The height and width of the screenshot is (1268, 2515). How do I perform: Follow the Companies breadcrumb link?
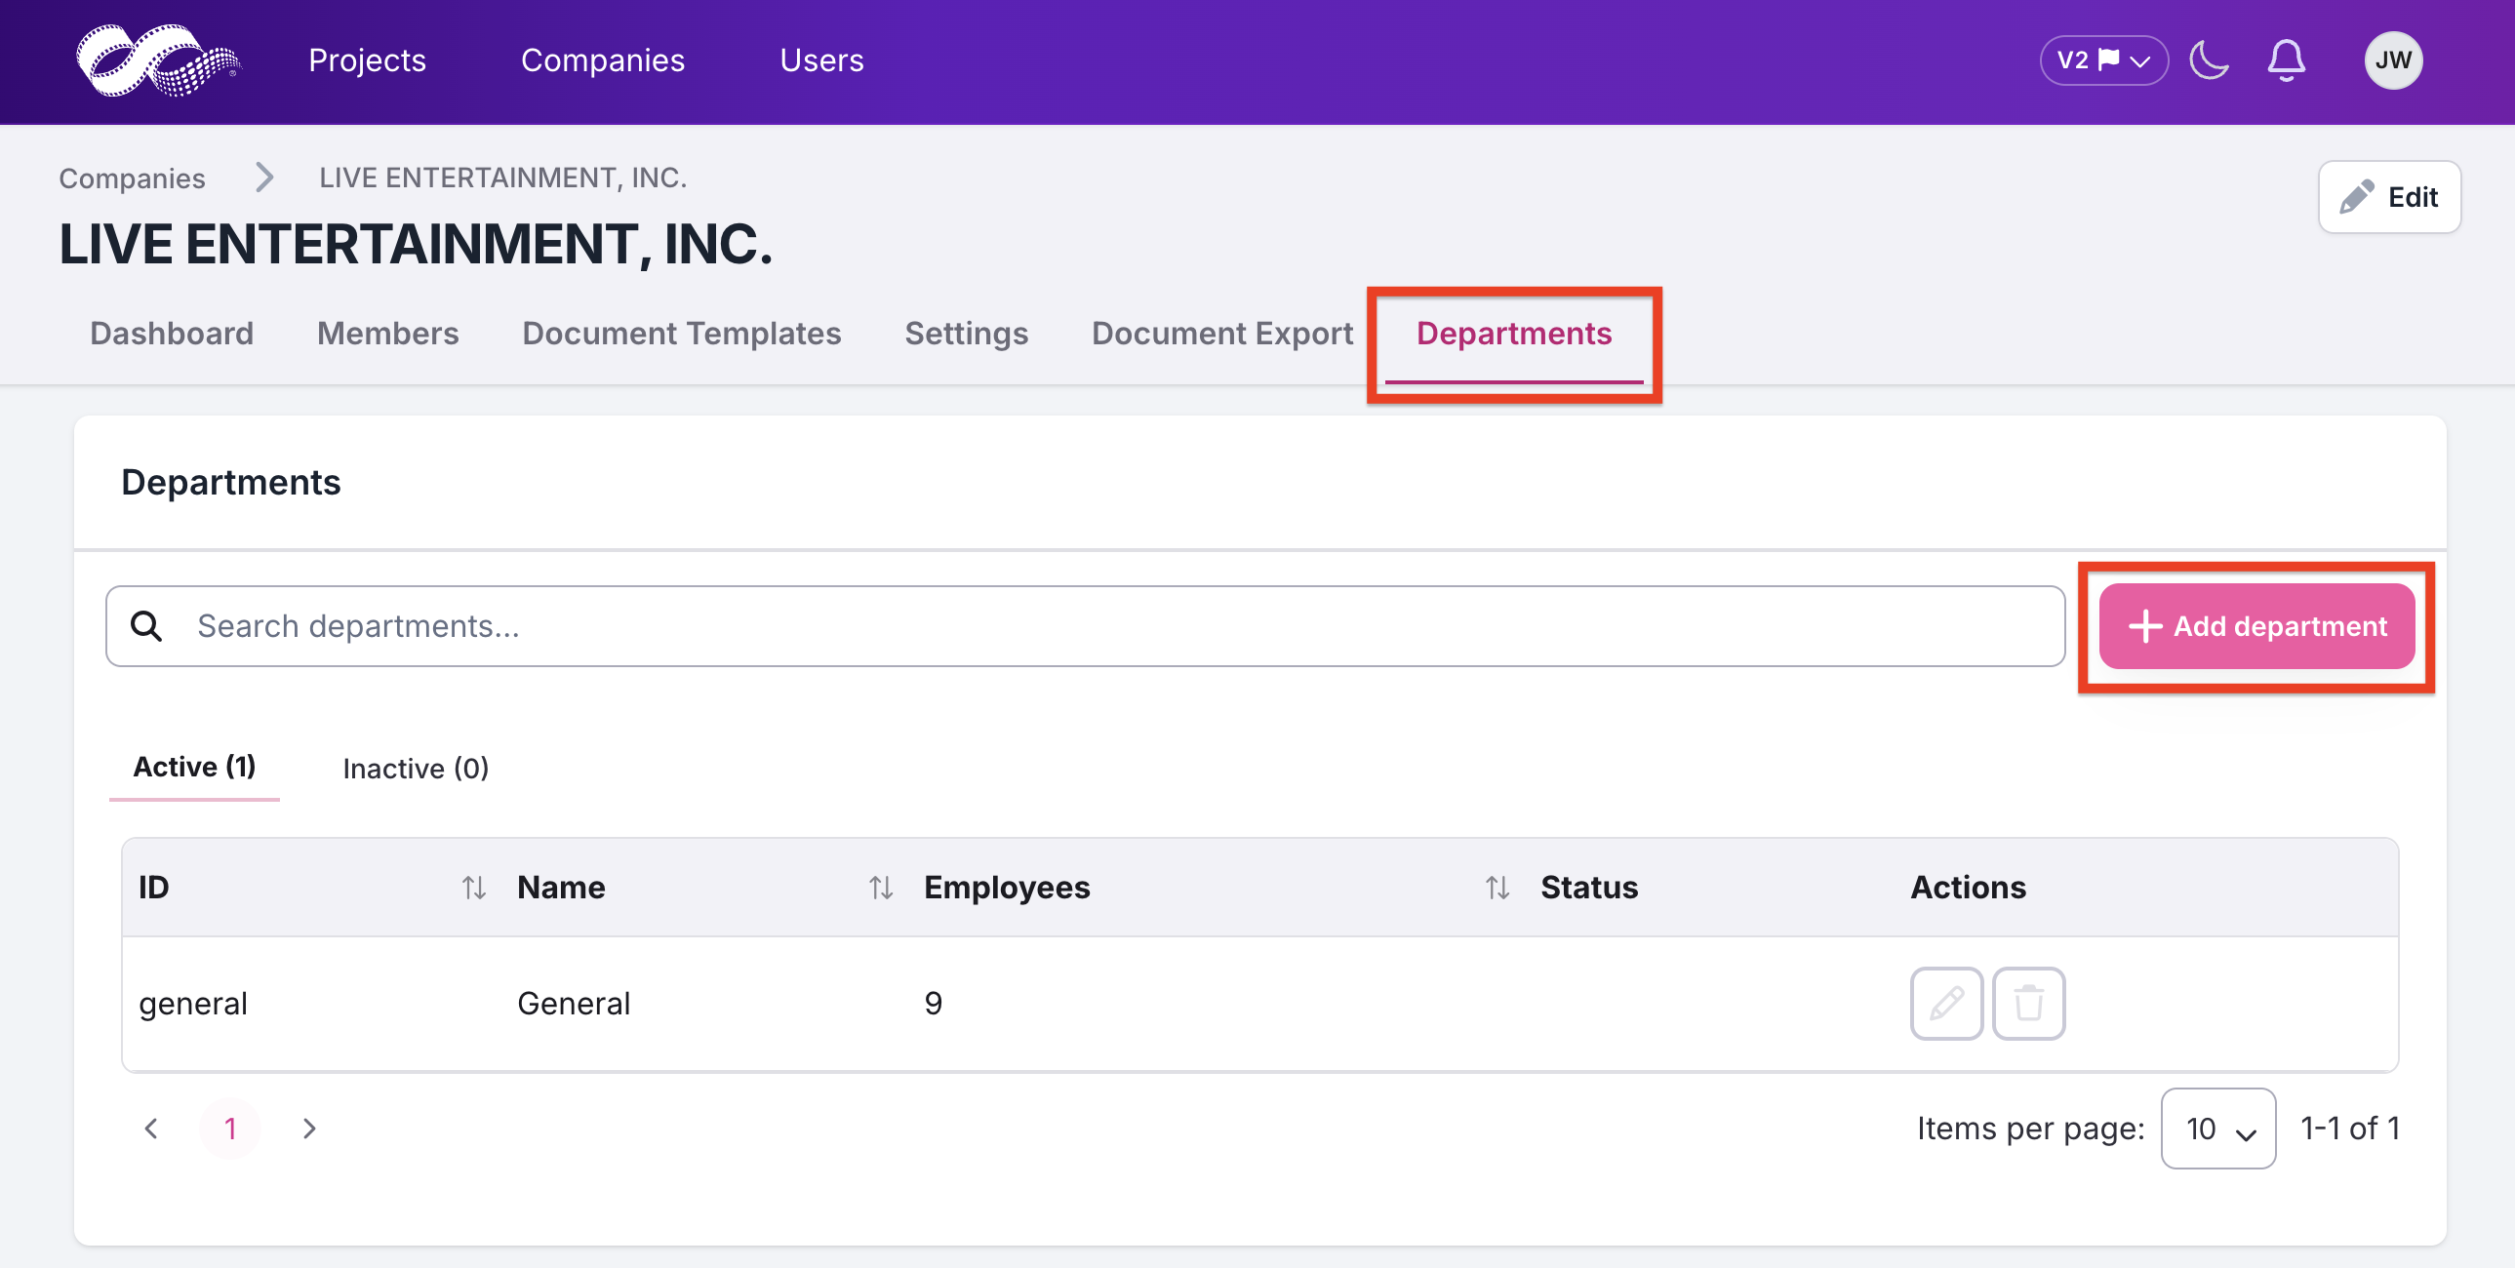click(x=132, y=178)
